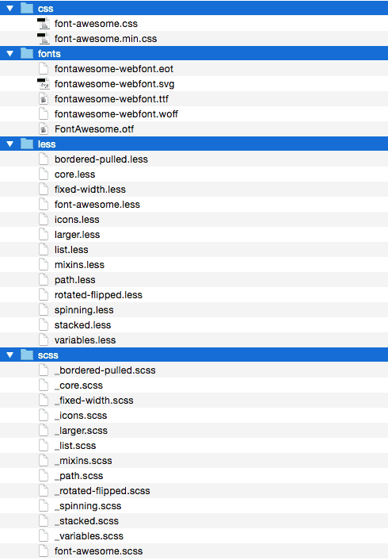Click the css folder icon
Image resolution: width=388 pixels, height=560 pixels.
(x=27, y=8)
